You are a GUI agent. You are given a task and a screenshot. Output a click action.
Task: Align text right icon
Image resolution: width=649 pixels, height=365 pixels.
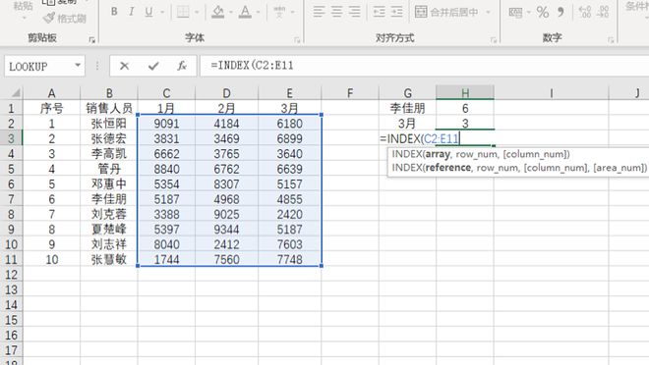[354, 12]
